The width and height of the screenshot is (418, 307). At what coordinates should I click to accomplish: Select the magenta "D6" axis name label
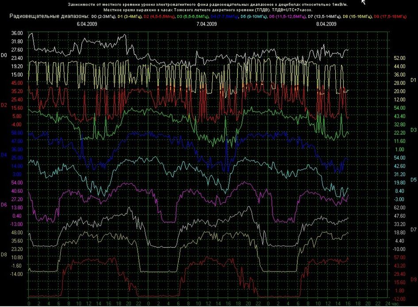point(4,205)
